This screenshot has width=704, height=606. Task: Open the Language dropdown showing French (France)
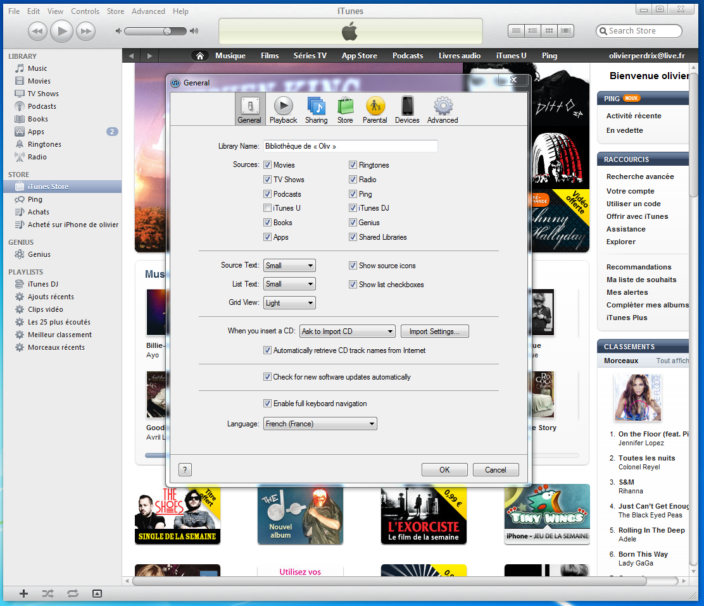[x=320, y=423]
